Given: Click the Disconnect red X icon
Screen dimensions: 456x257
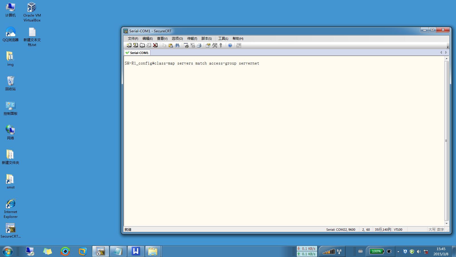Looking at the screenshot, I should tap(155, 45).
